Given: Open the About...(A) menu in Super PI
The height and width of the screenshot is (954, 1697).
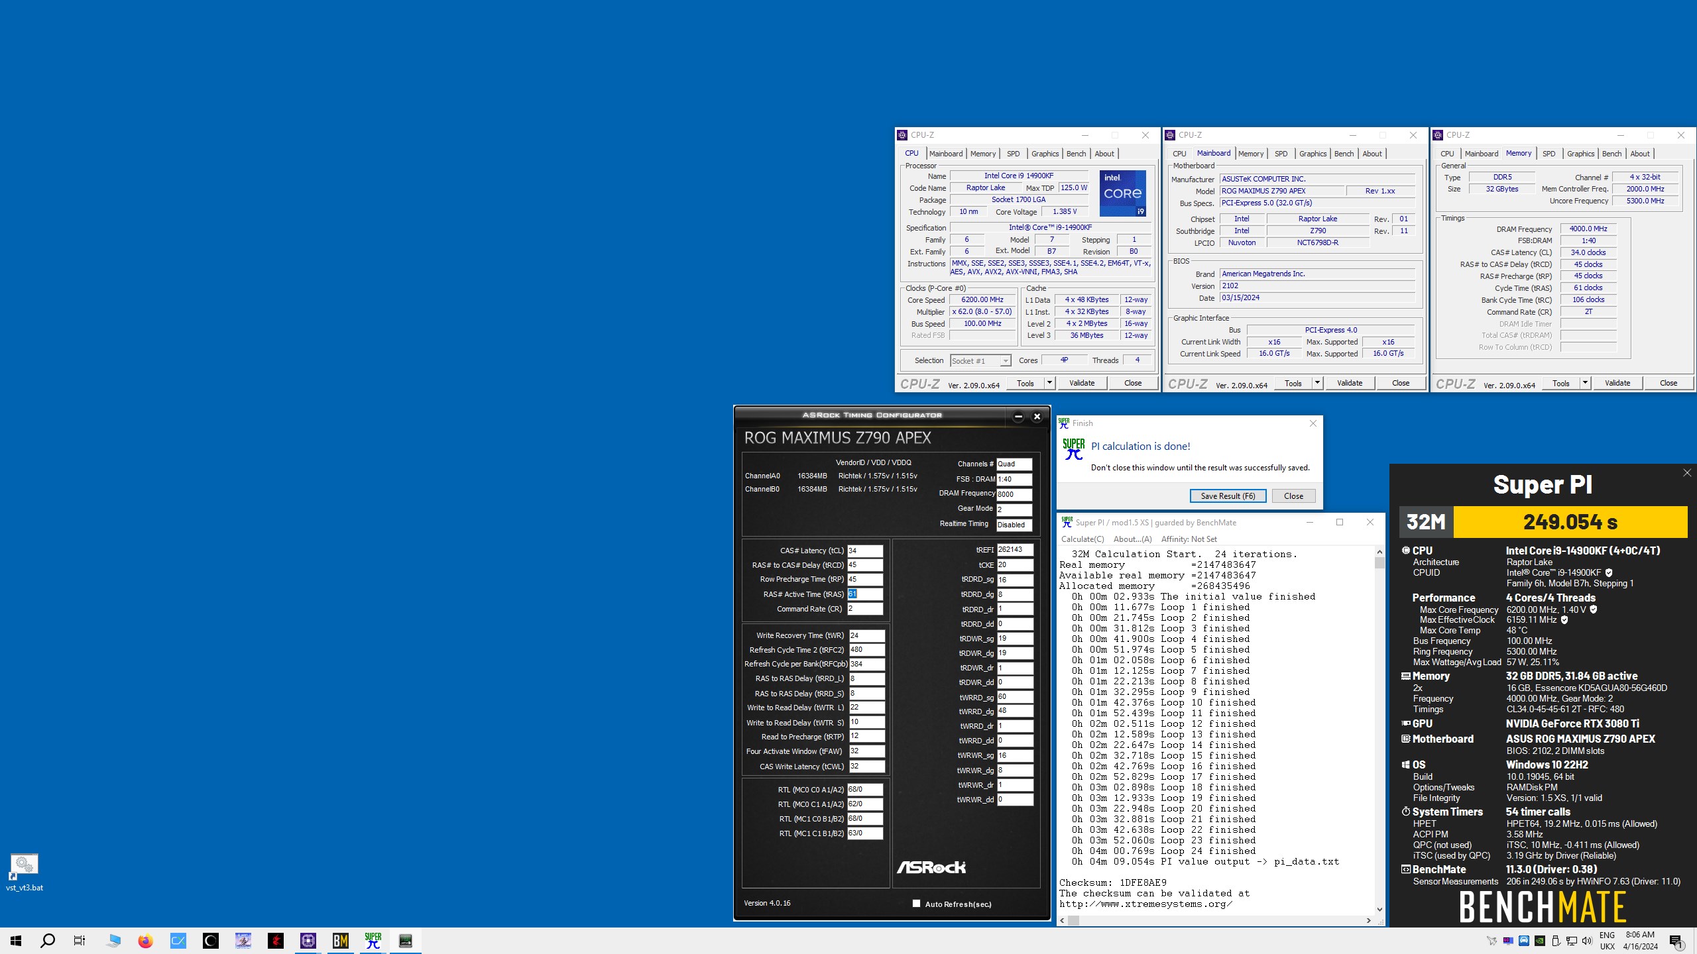Looking at the screenshot, I should (x=1132, y=539).
